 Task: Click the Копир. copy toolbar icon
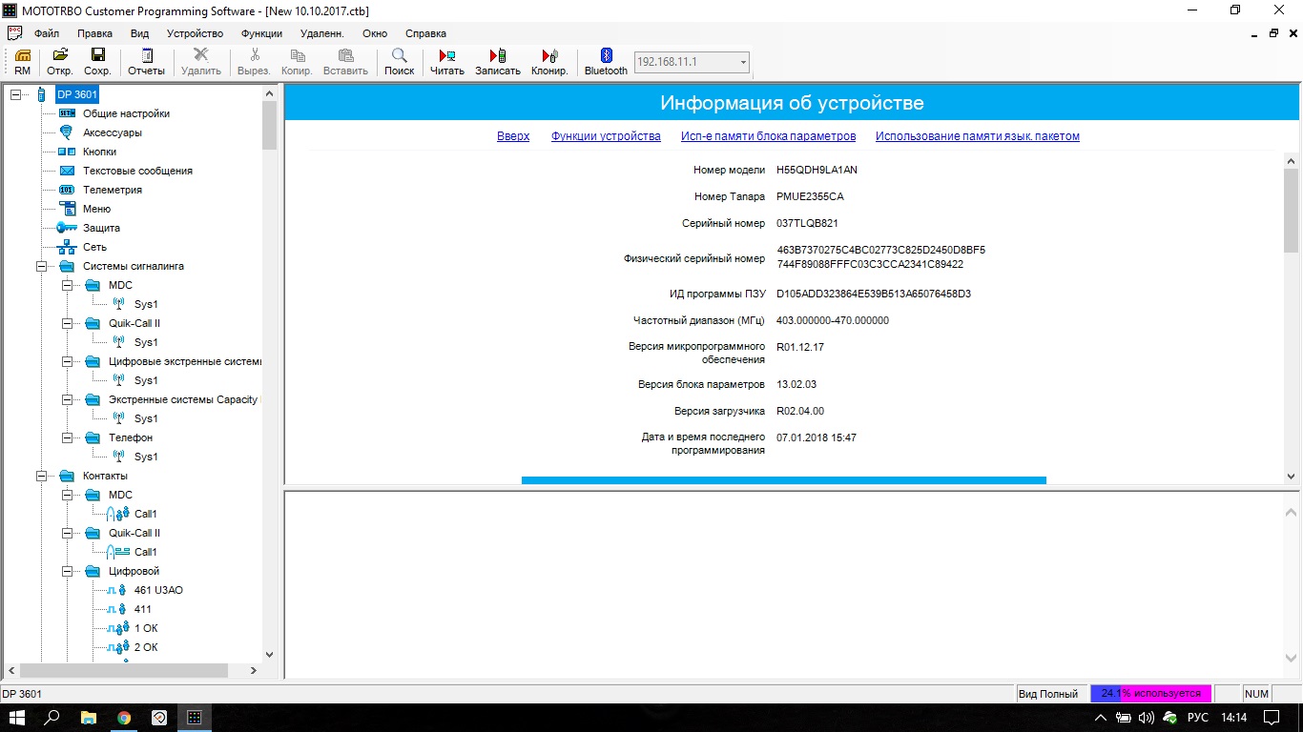(298, 62)
